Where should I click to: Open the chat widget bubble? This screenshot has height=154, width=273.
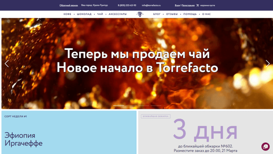(x=266, y=147)
